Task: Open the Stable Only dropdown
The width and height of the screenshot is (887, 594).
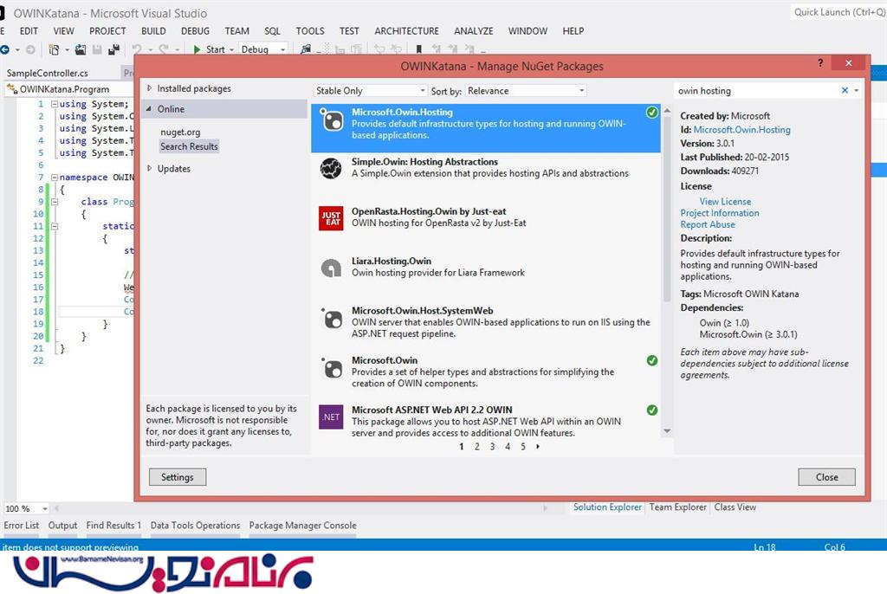Action: coord(370,91)
